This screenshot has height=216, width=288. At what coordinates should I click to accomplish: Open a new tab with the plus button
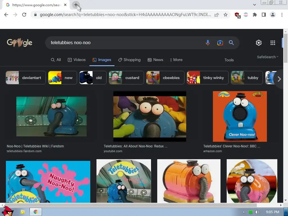pyautogui.click(x=76, y=5)
